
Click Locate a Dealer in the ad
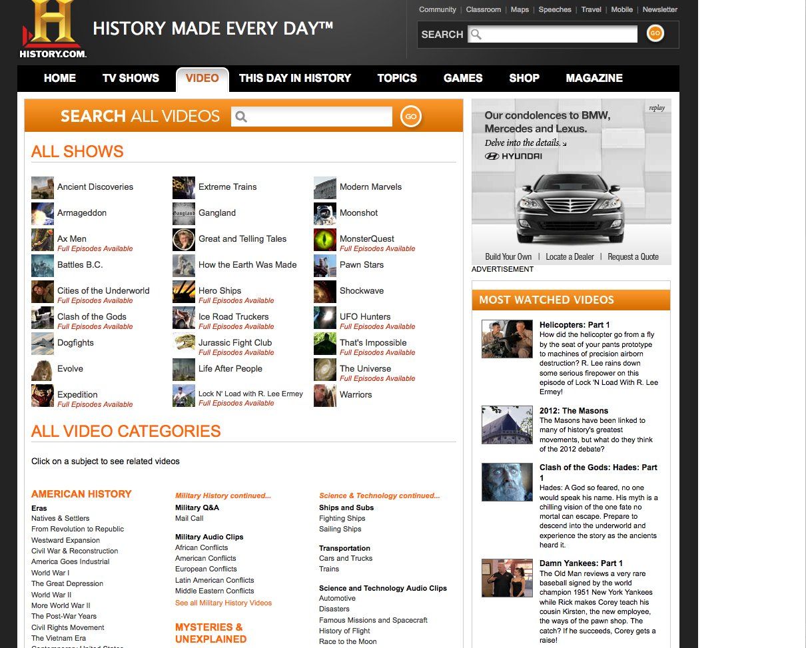coord(570,256)
